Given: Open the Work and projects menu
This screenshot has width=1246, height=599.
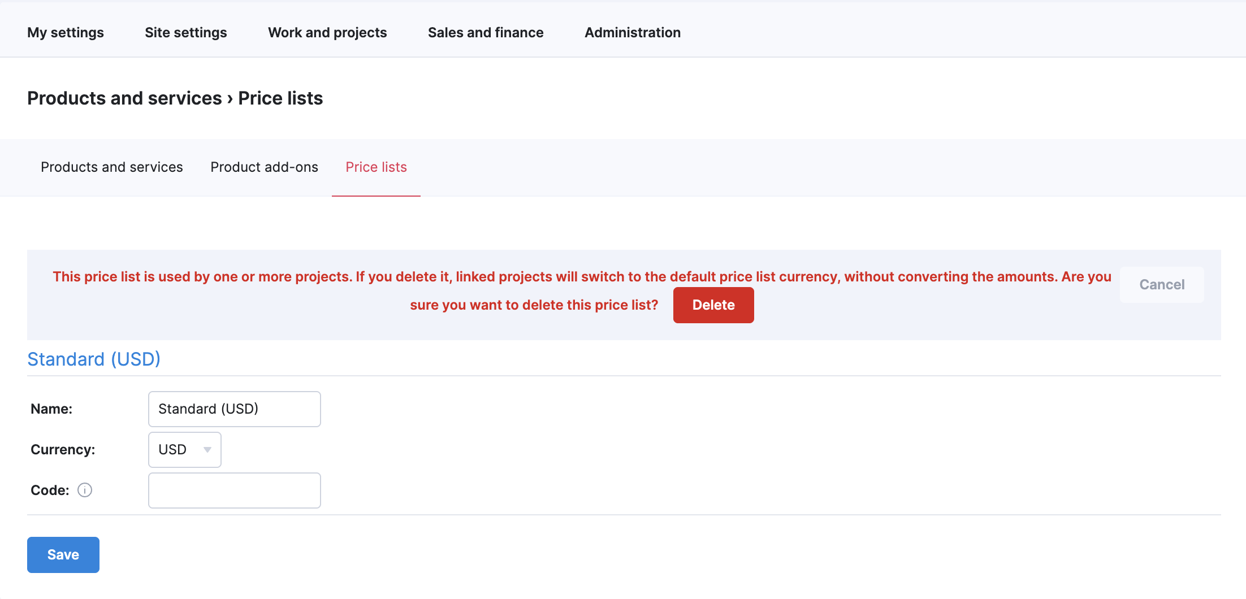Looking at the screenshot, I should pyautogui.click(x=327, y=33).
